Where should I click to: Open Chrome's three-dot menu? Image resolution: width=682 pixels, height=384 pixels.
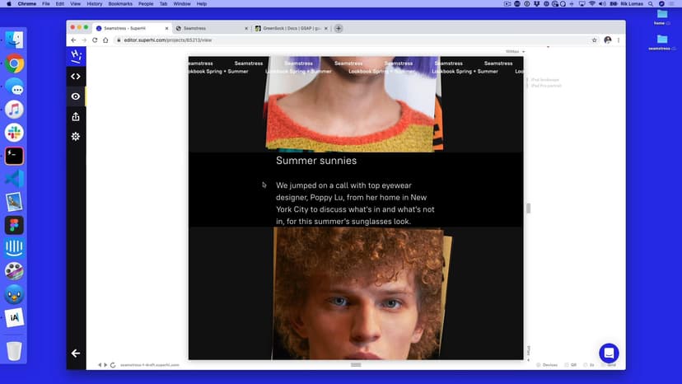[x=619, y=40]
